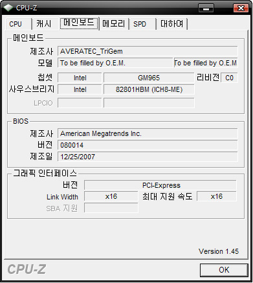Screen dimensions: 253x283
Task: Click the 최대 지원 속도 x16 value
Action: click(x=217, y=196)
